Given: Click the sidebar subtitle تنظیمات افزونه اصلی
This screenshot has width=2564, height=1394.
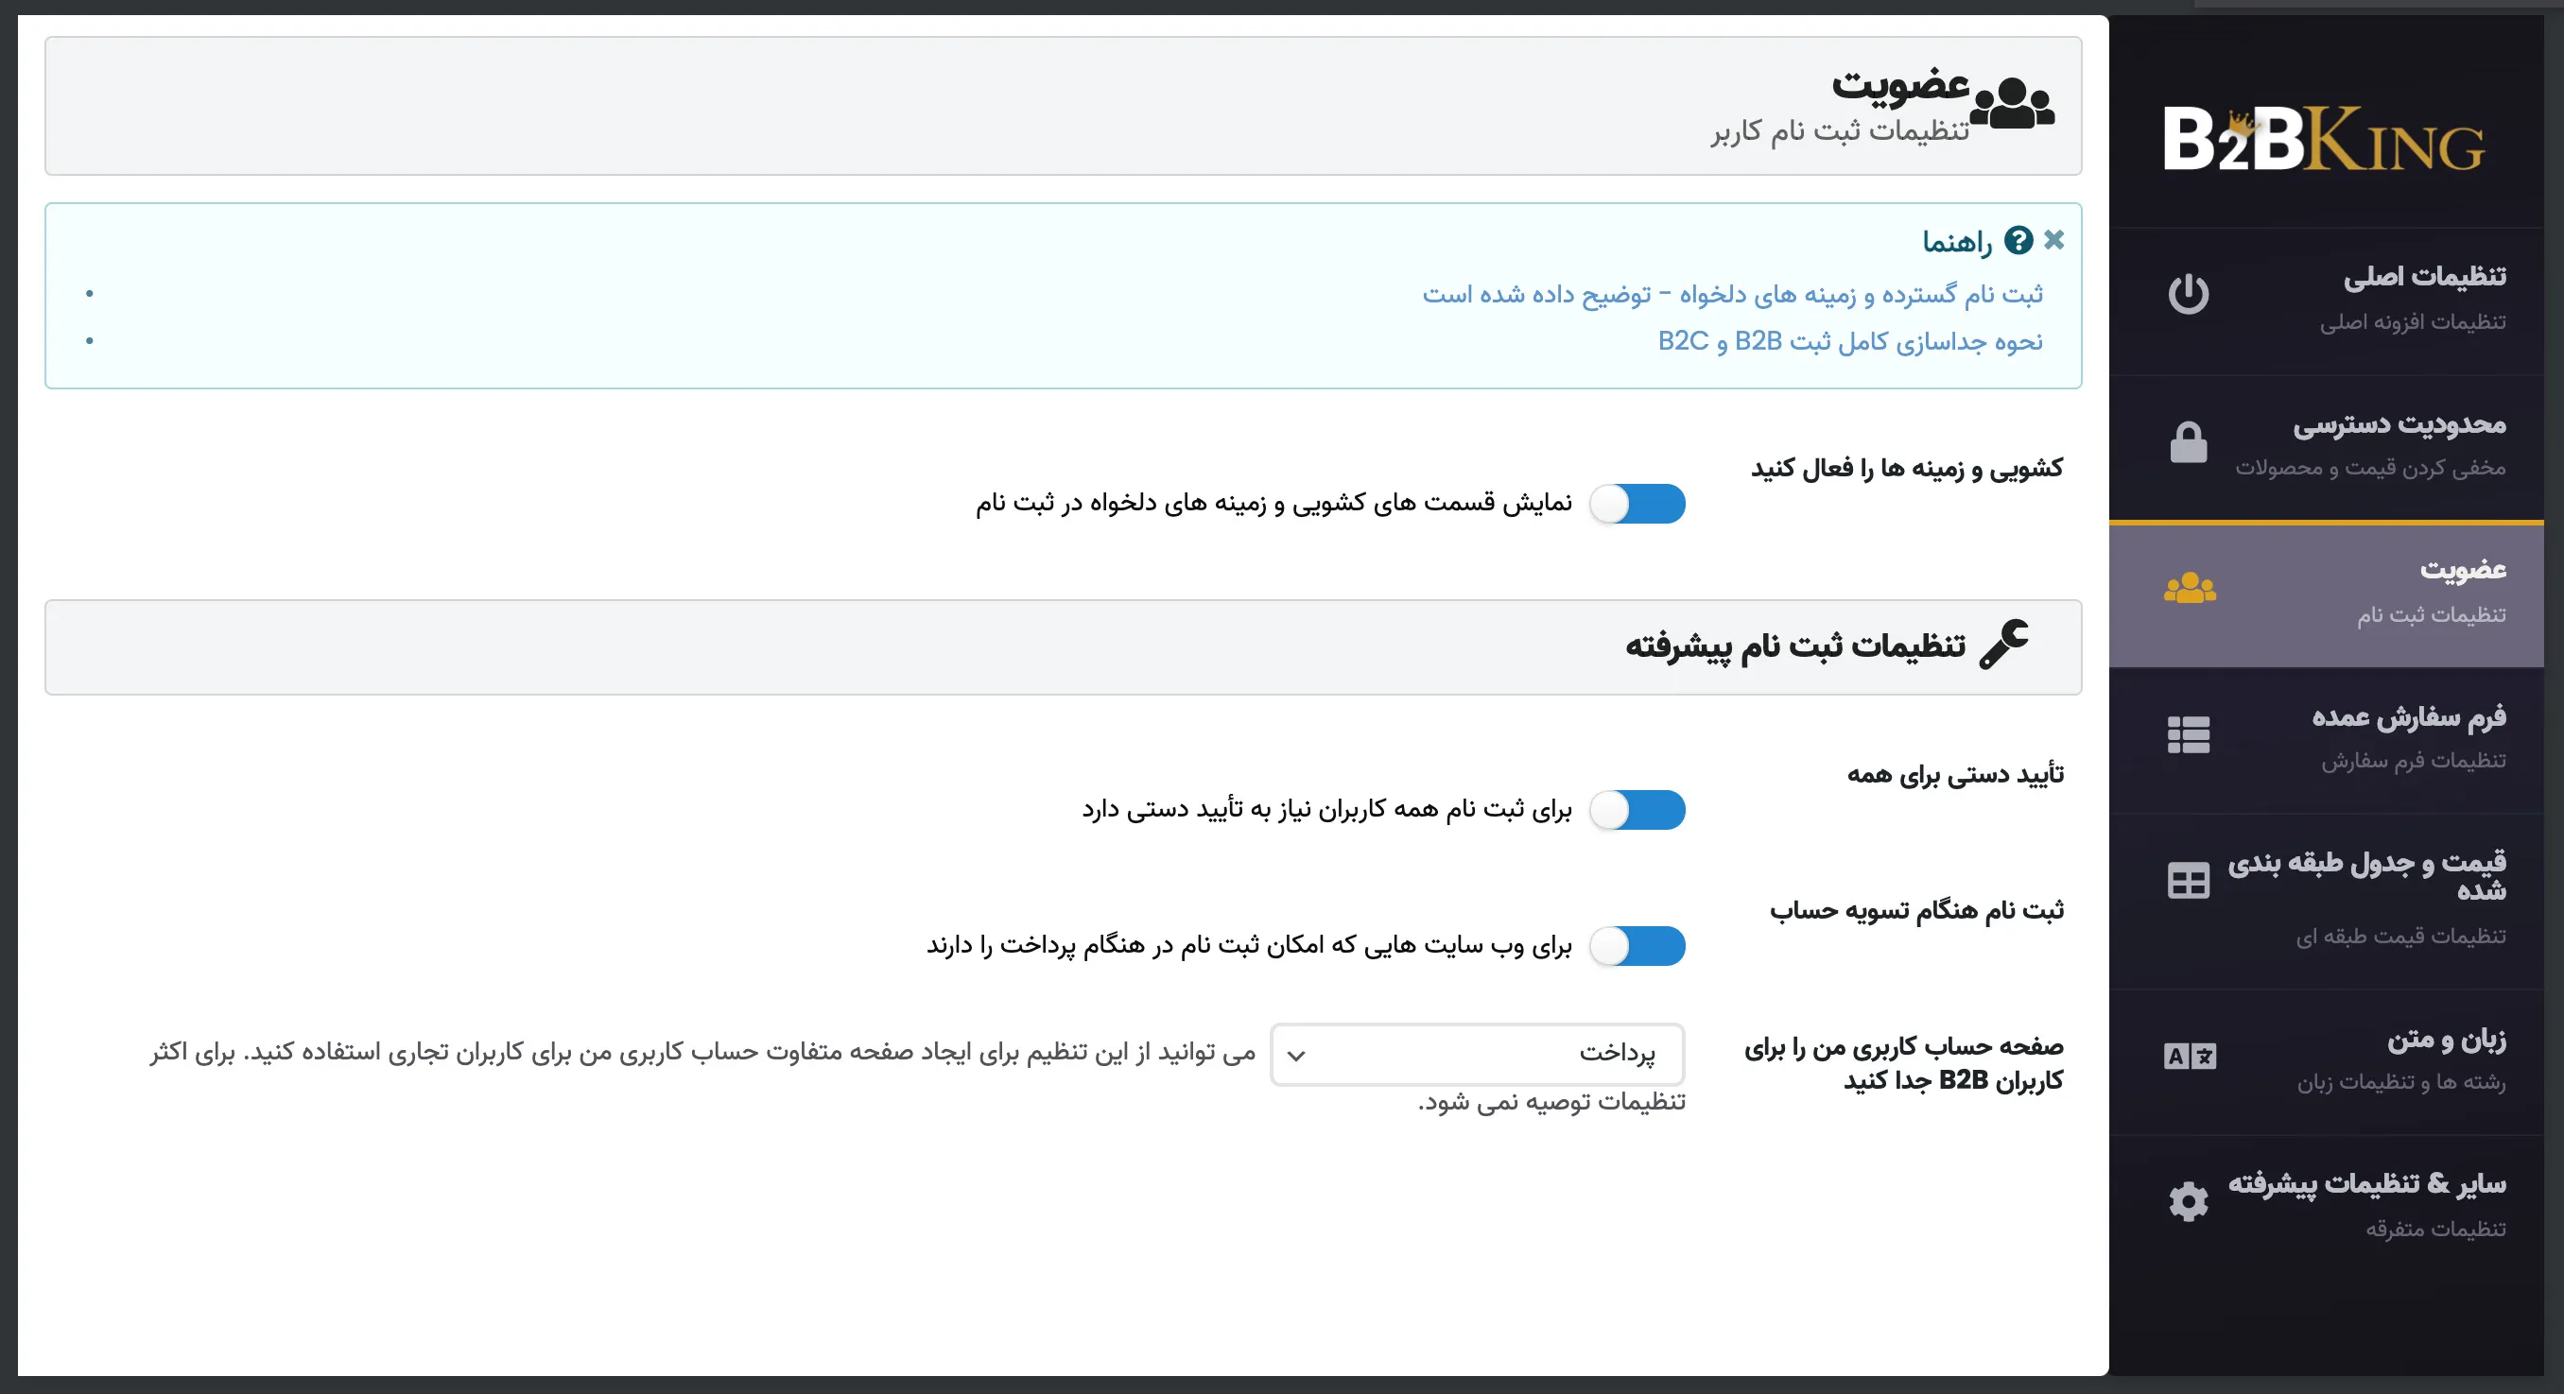Looking at the screenshot, I should [x=2413, y=322].
